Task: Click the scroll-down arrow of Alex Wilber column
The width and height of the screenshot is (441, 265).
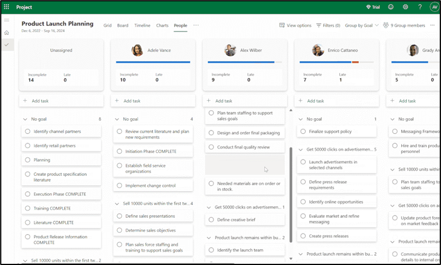Action: [x=291, y=259]
